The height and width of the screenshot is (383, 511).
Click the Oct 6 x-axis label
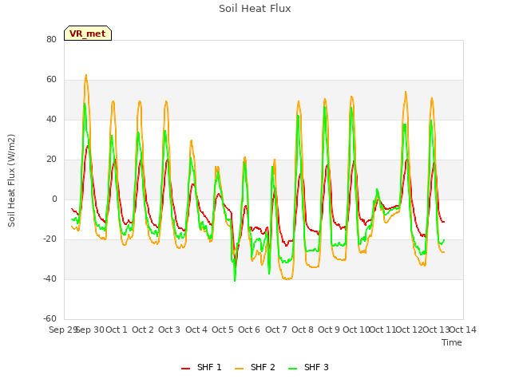point(249,330)
